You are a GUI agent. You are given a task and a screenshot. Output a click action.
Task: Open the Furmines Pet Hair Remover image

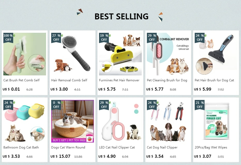[x=120, y=54]
